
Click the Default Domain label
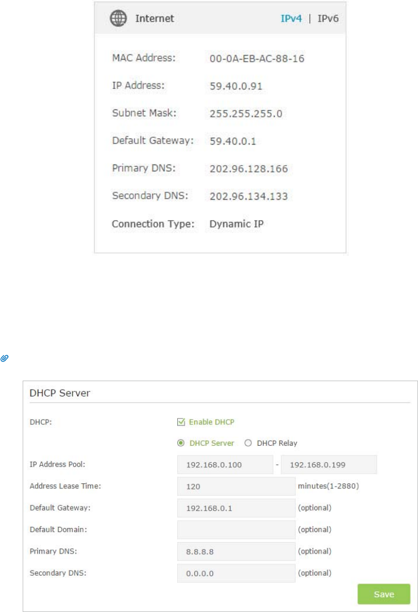coord(58,529)
